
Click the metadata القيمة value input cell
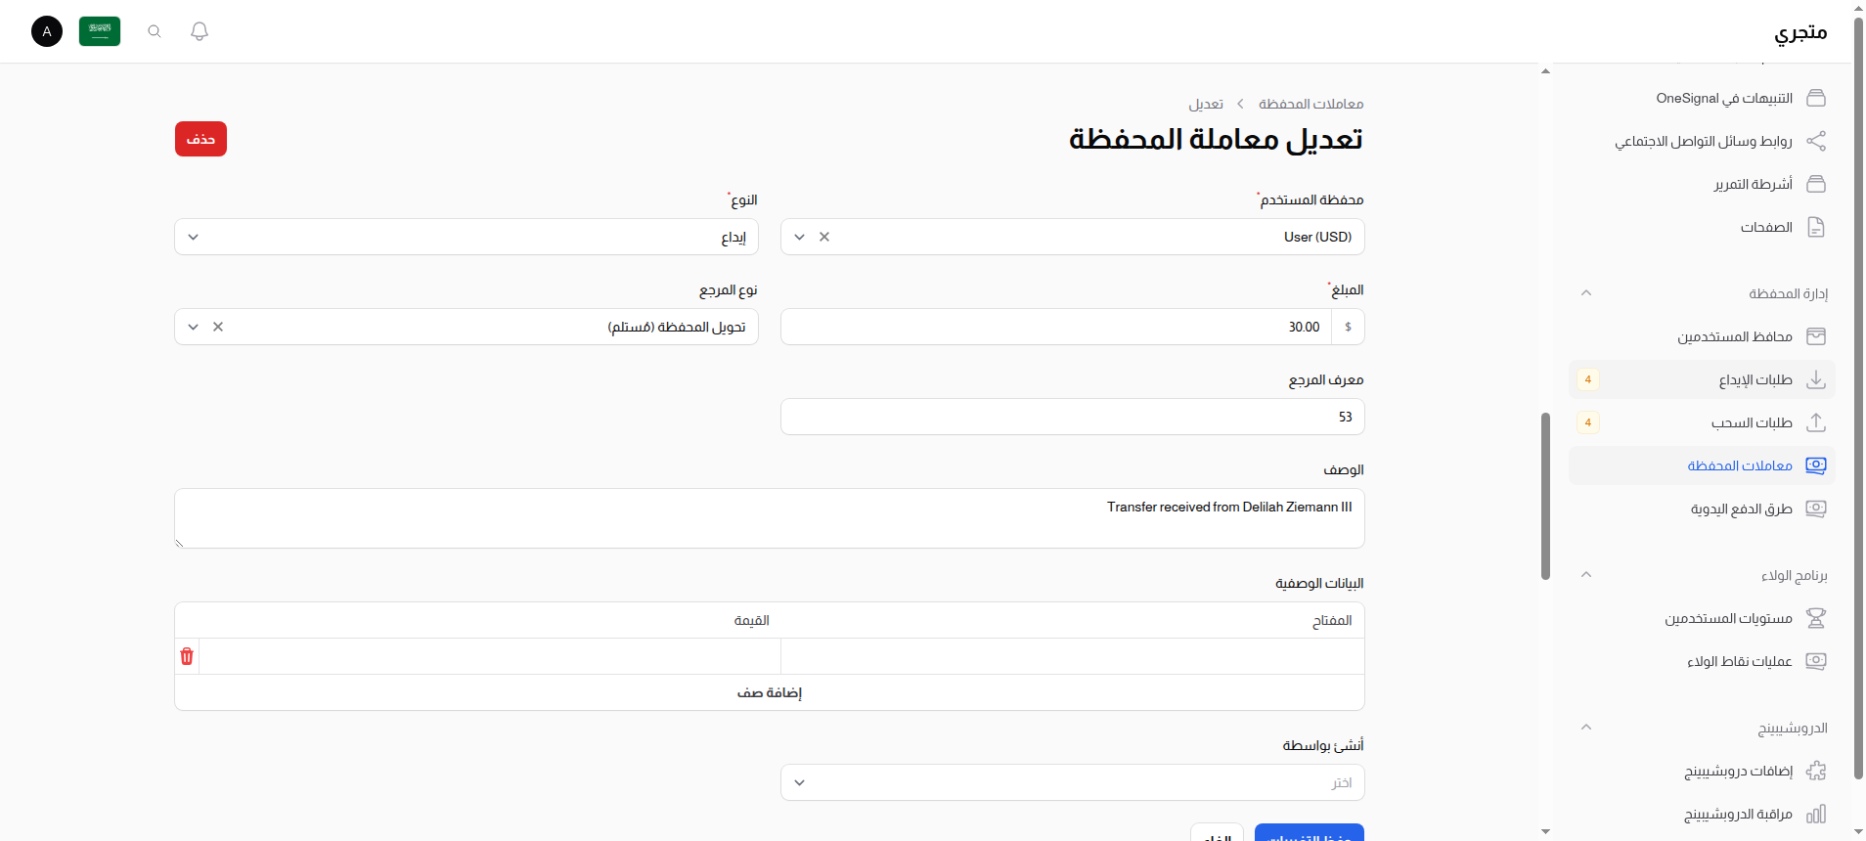point(490,656)
